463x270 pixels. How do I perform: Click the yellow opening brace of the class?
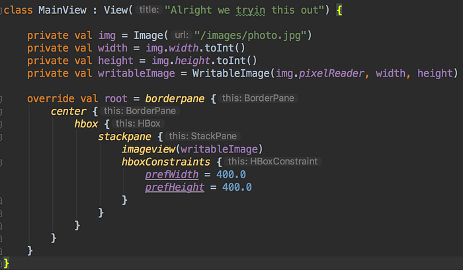tap(339, 11)
